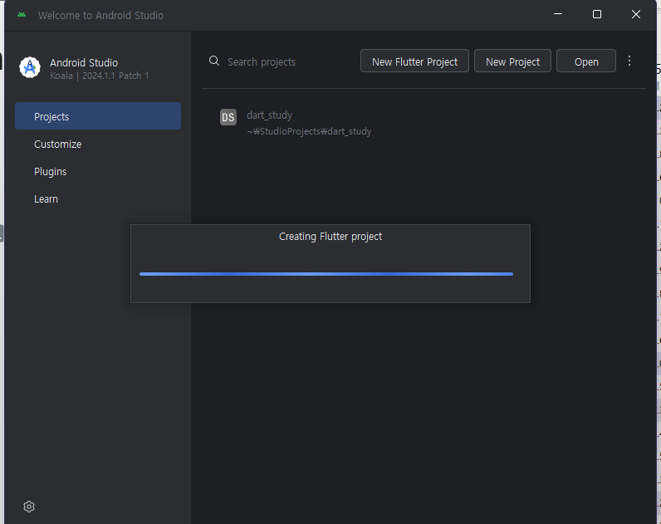
Task: Click the New Project button
Action: pos(512,61)
